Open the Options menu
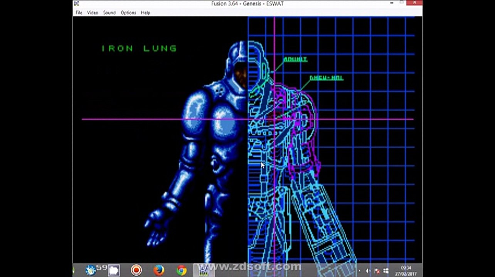 (128, 13)
